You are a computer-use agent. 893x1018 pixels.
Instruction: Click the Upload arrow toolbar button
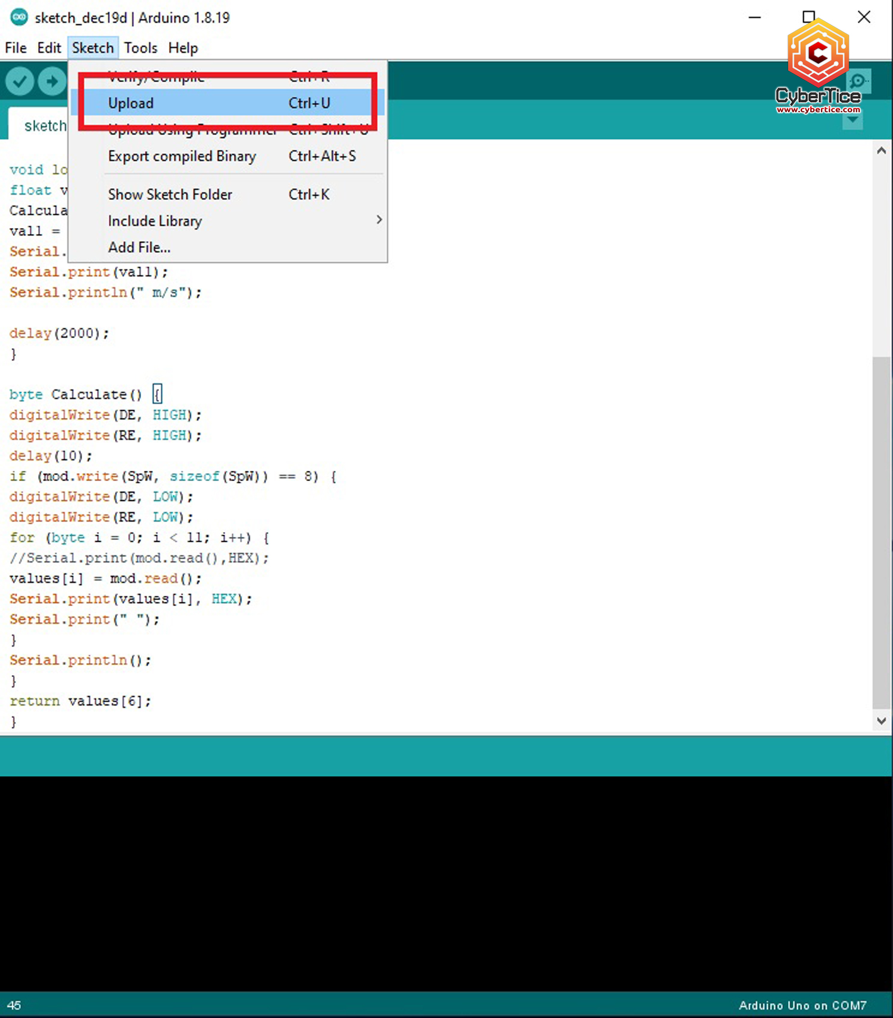pos(52,81)
